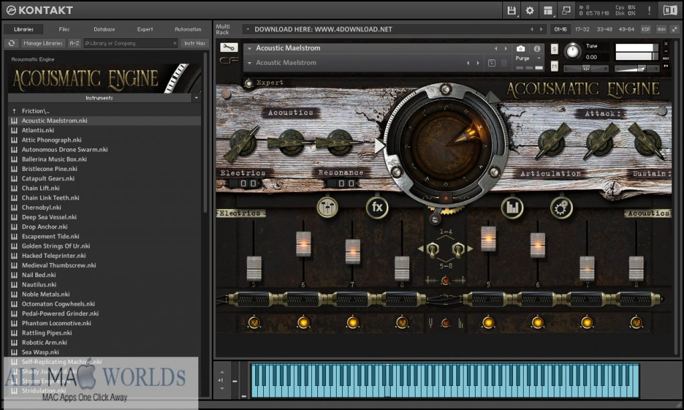The height and width of the screenshot is (410, 684).
Task: Open the mixer faders round icon
Action: point(327,207)
